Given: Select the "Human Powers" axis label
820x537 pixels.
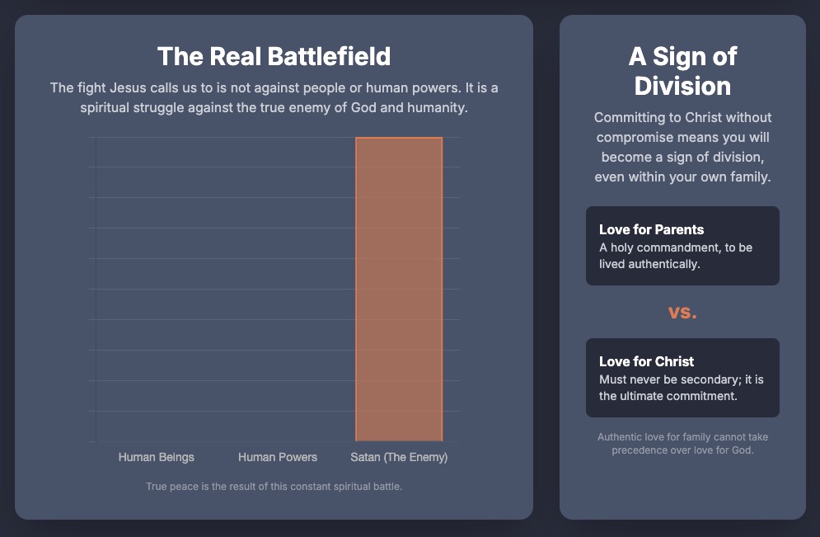Looking at the screenshot, I should point(278,457).
